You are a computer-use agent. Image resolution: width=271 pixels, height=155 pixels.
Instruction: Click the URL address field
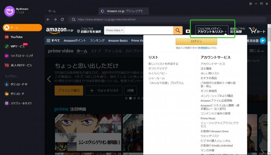click(x=167, y=19)
